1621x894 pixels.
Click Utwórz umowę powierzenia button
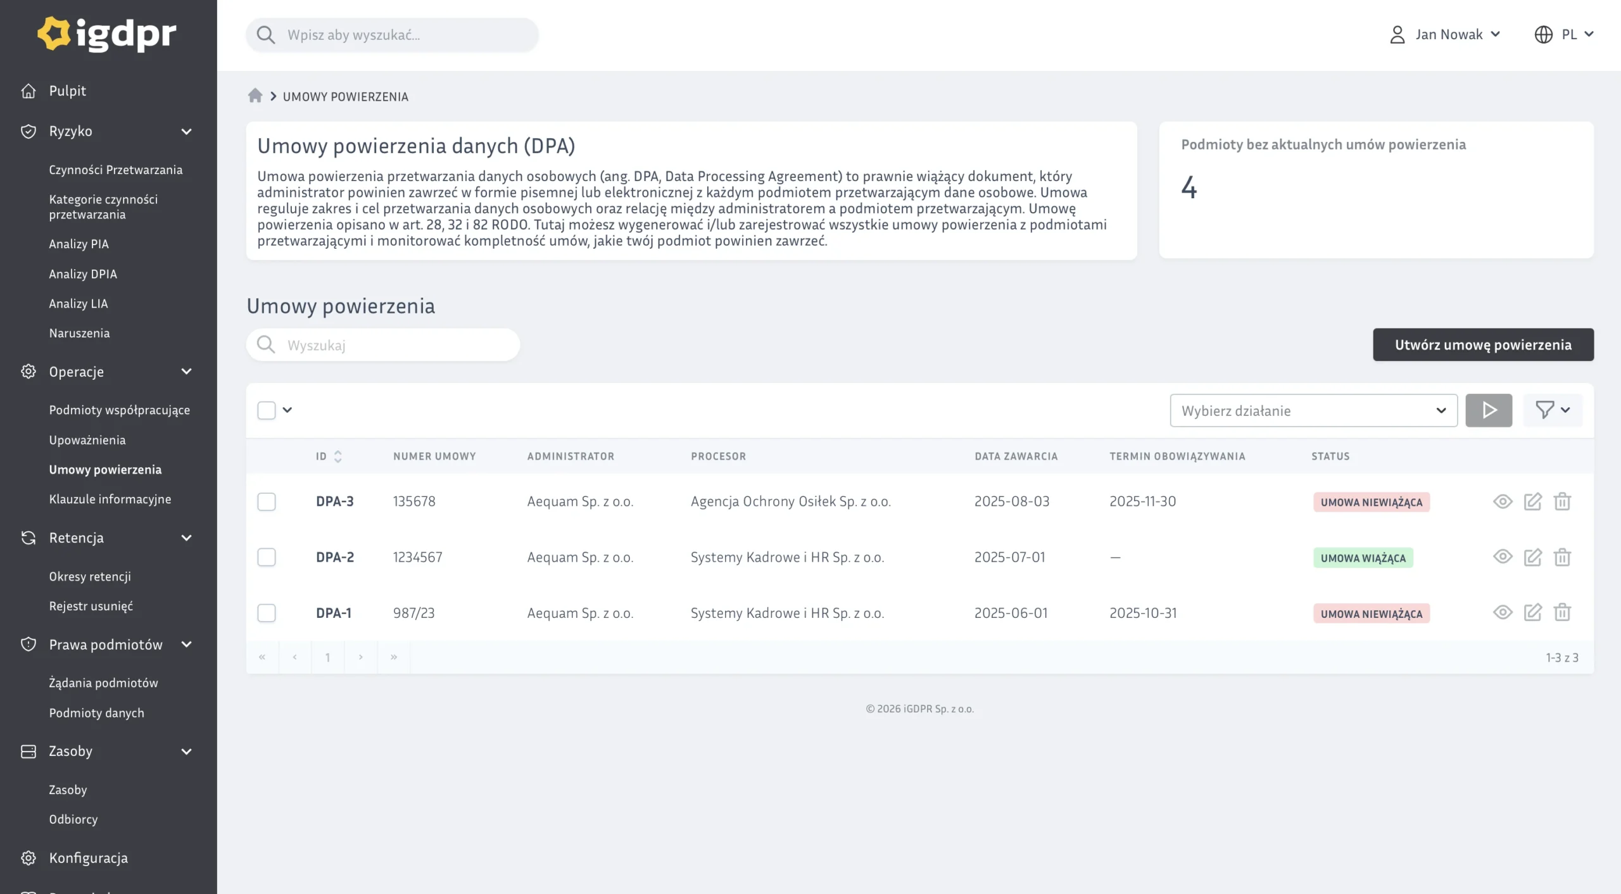[1482, 344]
